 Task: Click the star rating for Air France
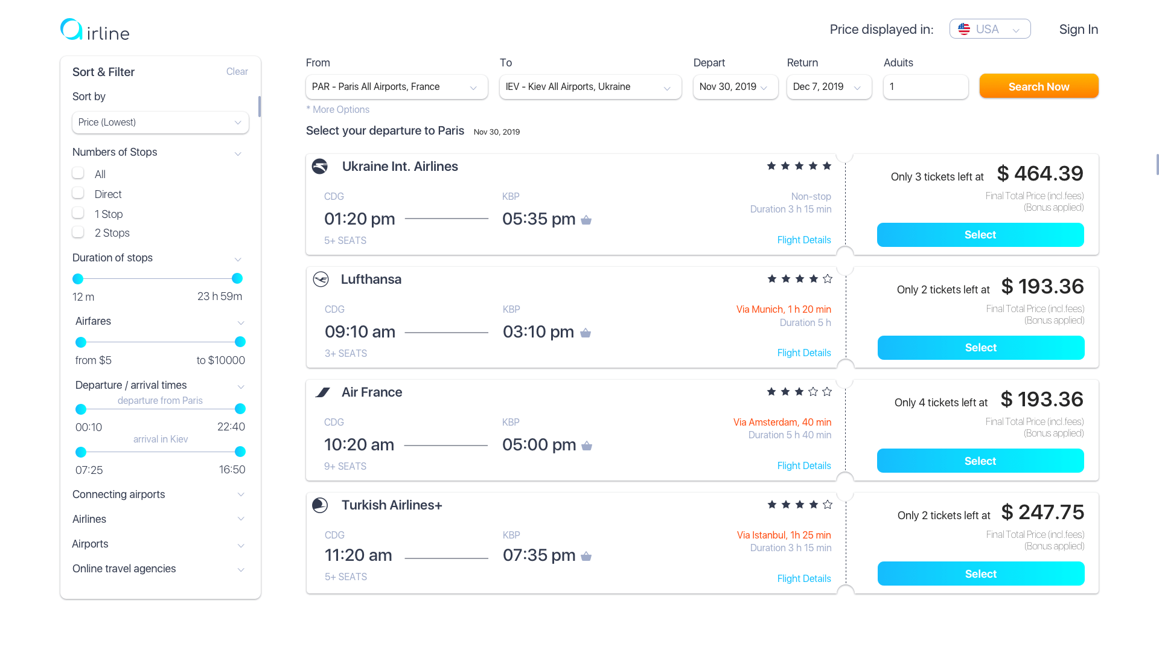[799, 392]
